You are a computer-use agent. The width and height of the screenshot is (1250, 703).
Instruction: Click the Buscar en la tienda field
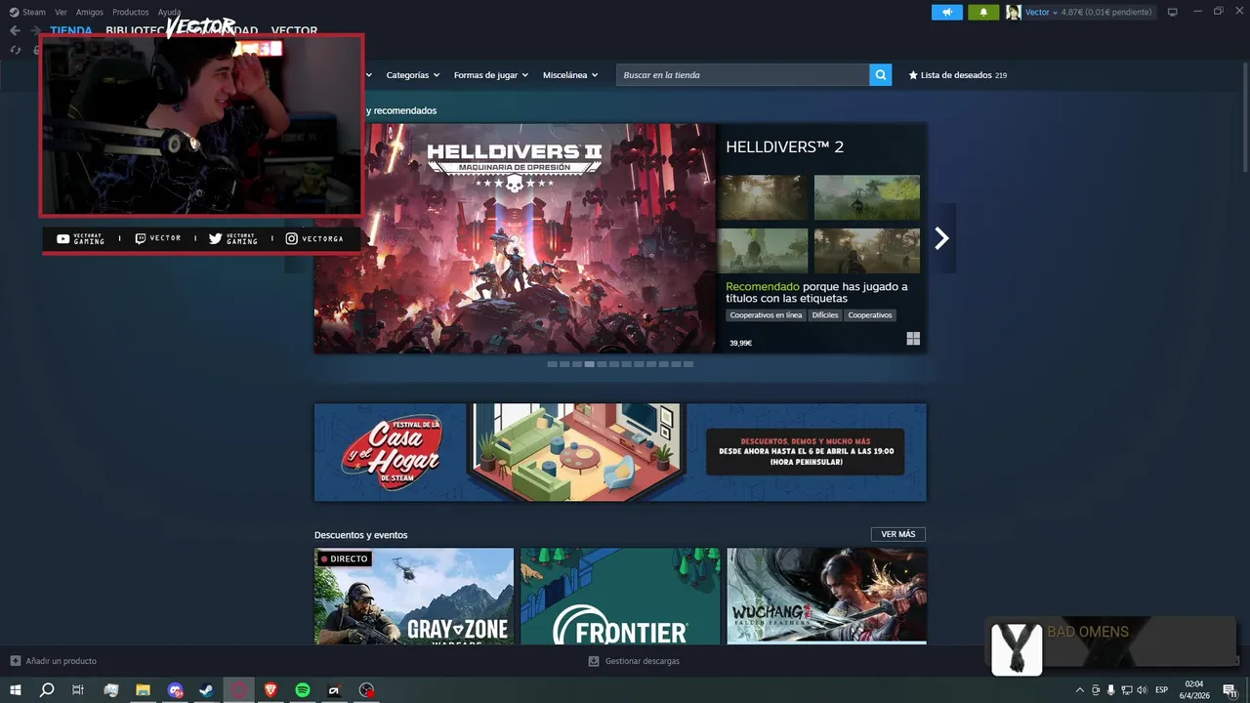click(x=743, y=75)
